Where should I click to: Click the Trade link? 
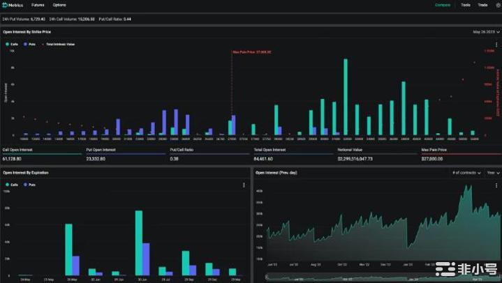(482, 5)
